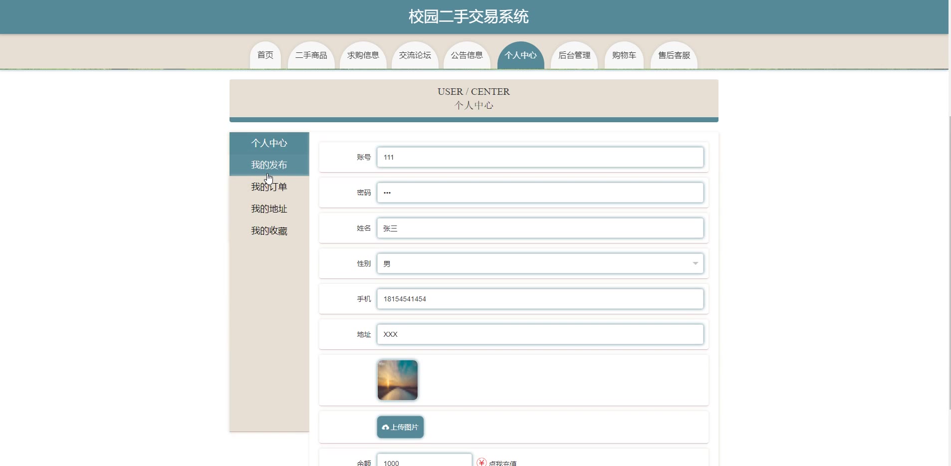Viewport: 951px width, 466px height.
Task: Click the 点我充值 recharge link
Action: click(502, 464)
